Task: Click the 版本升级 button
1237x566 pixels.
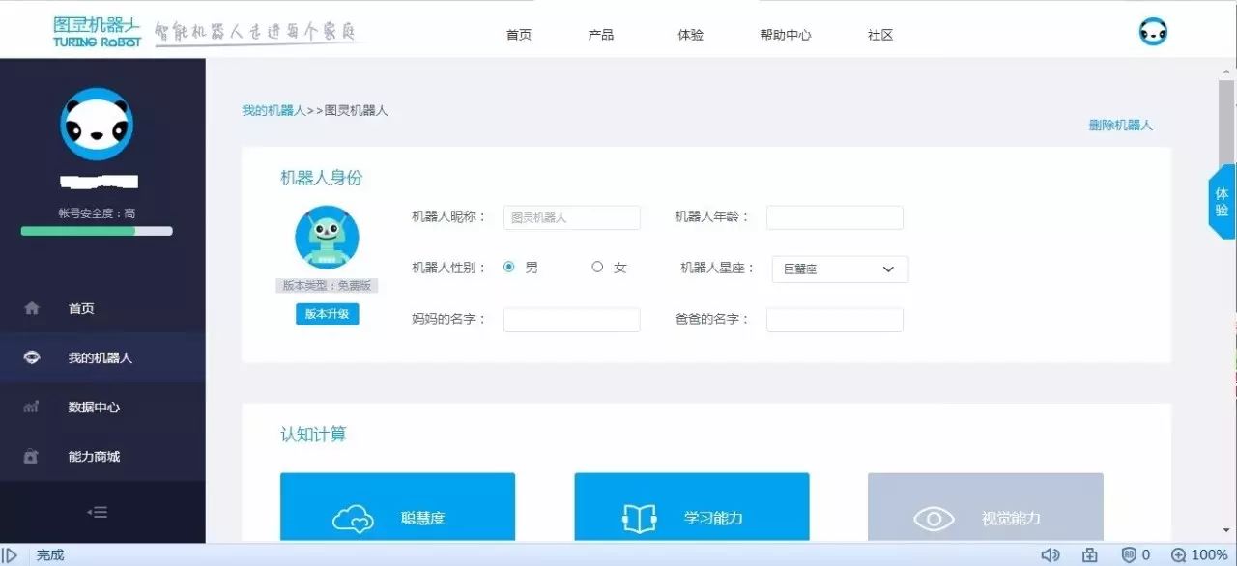Action: (x=327, y=314)
